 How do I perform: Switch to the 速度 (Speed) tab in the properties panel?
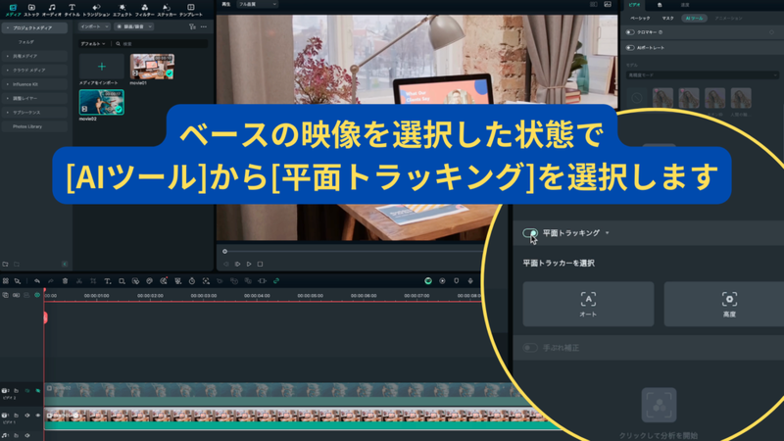[685, 5]
